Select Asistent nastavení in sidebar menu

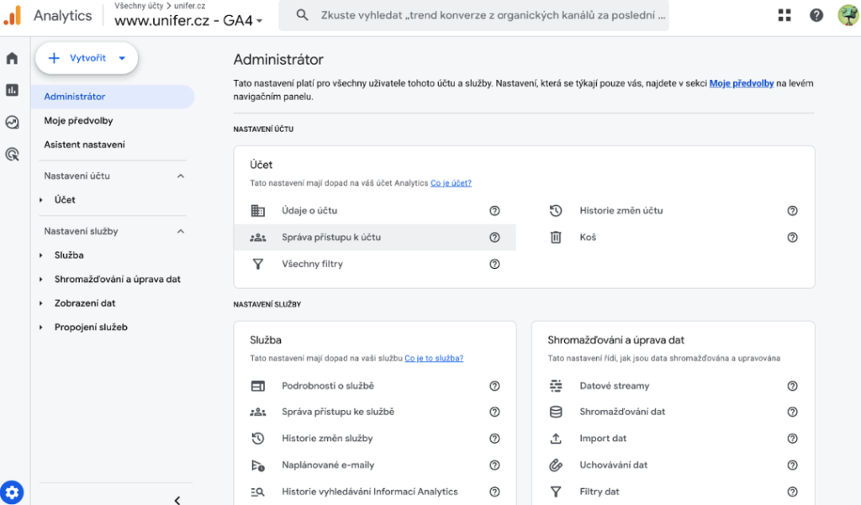point(84,145)
